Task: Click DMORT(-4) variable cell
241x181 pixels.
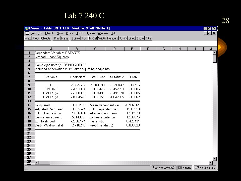Action: (51, 97)
